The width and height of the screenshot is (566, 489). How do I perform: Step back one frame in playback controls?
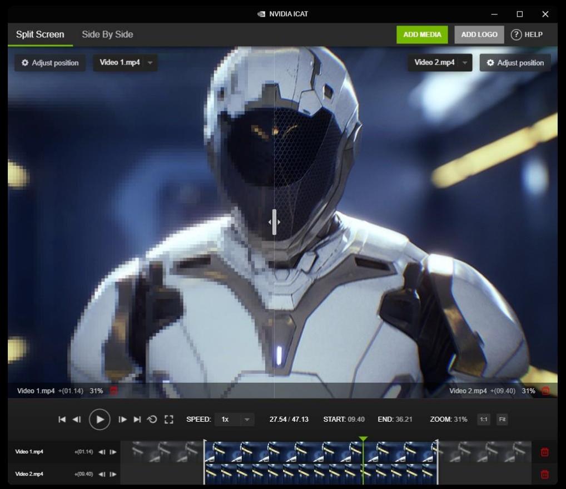click(x=77, y=419)
